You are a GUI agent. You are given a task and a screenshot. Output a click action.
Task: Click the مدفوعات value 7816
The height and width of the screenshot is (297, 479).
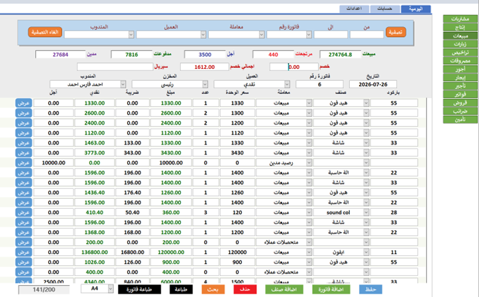[132, 55]
